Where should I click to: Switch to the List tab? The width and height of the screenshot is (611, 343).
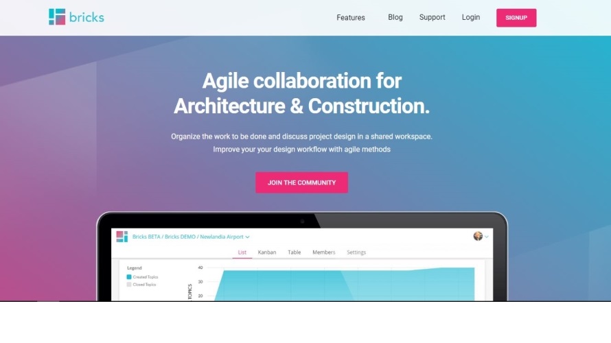[242, 252]
